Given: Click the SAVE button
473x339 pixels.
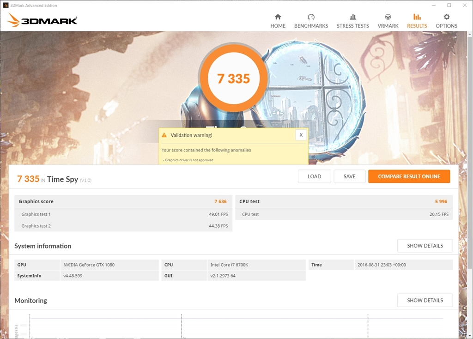Looking at the screenshot, I should [x=349, y=176].
